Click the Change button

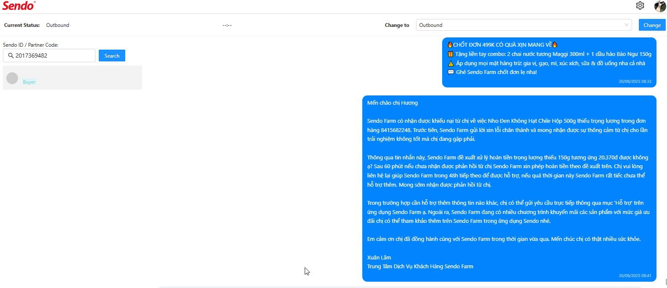point(652,25)
